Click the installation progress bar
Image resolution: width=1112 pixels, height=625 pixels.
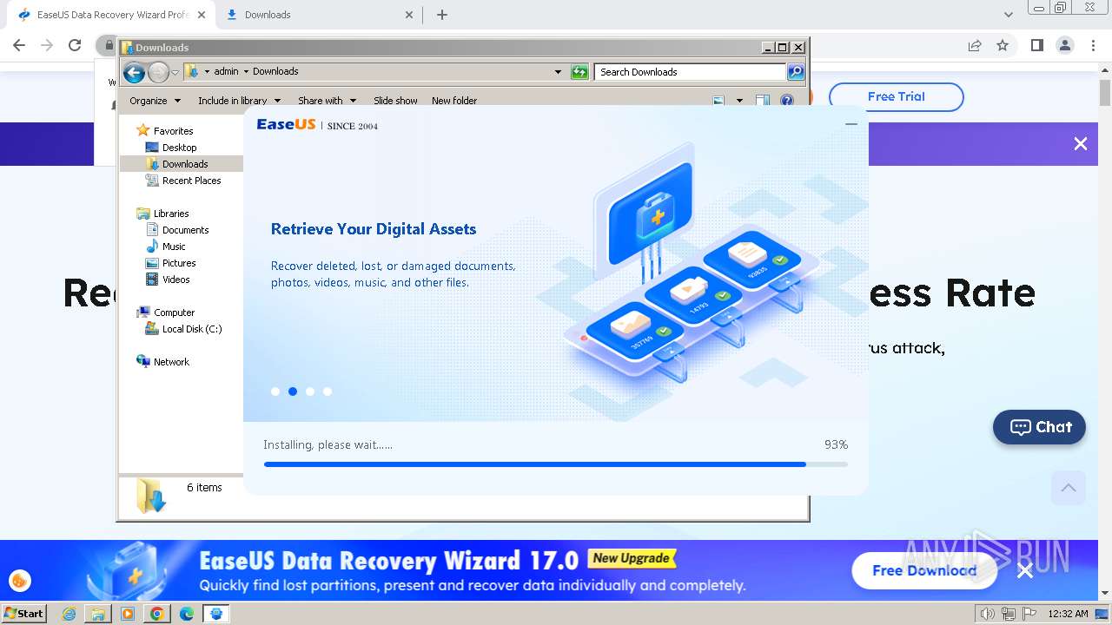pyautogui.click(x=556, y=464)
